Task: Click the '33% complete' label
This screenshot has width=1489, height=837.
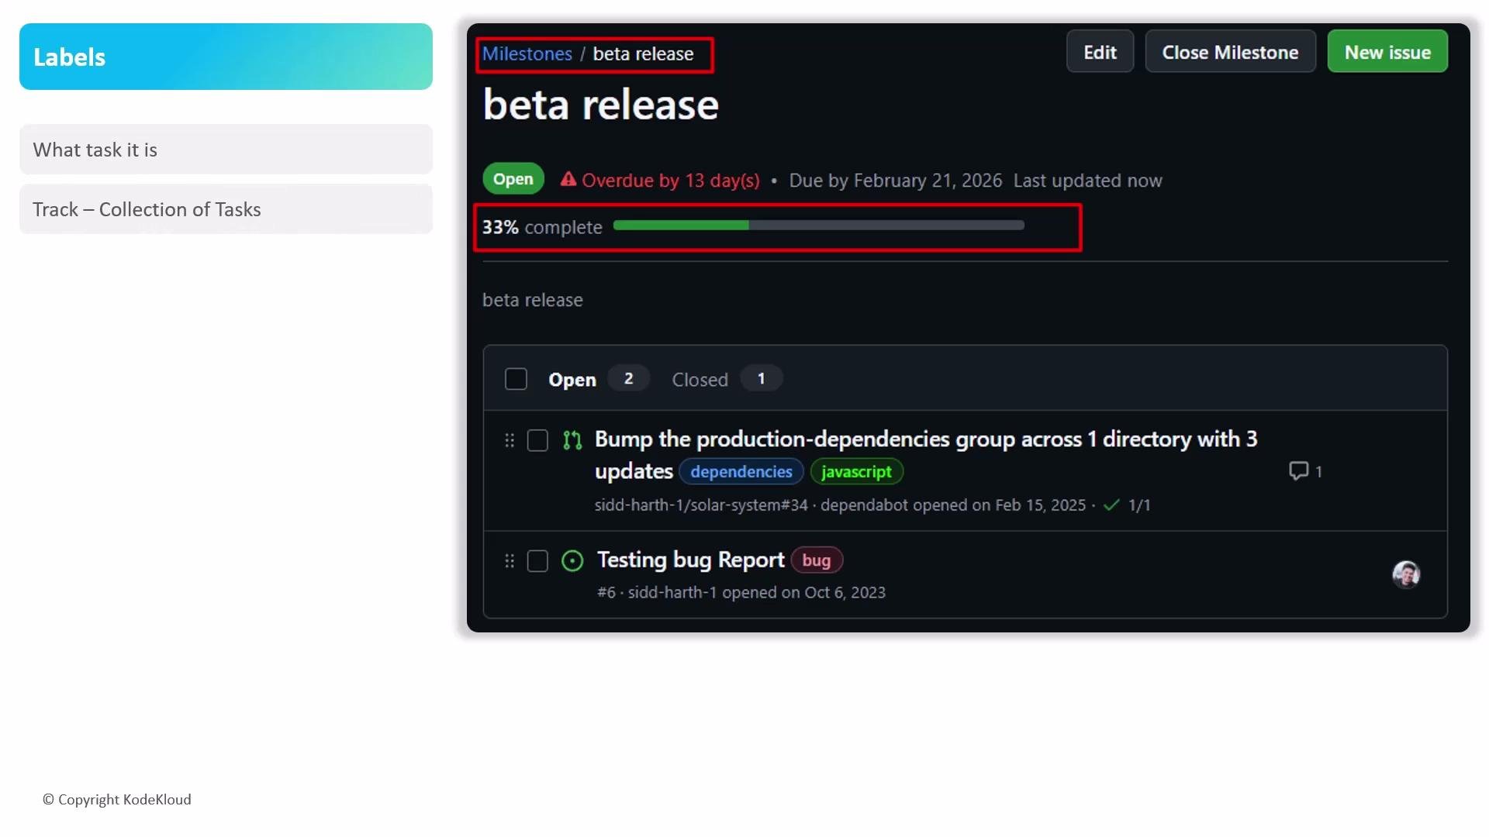Action: coord(542,227)
